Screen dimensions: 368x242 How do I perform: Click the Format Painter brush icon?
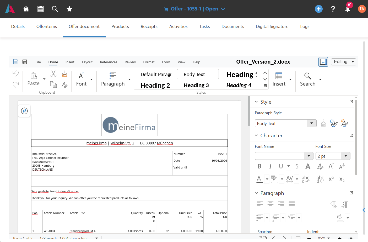pyautogui.click(x=64, y=74)
